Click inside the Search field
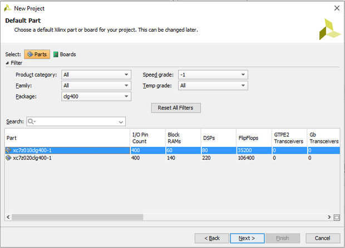 click(76, 122)
